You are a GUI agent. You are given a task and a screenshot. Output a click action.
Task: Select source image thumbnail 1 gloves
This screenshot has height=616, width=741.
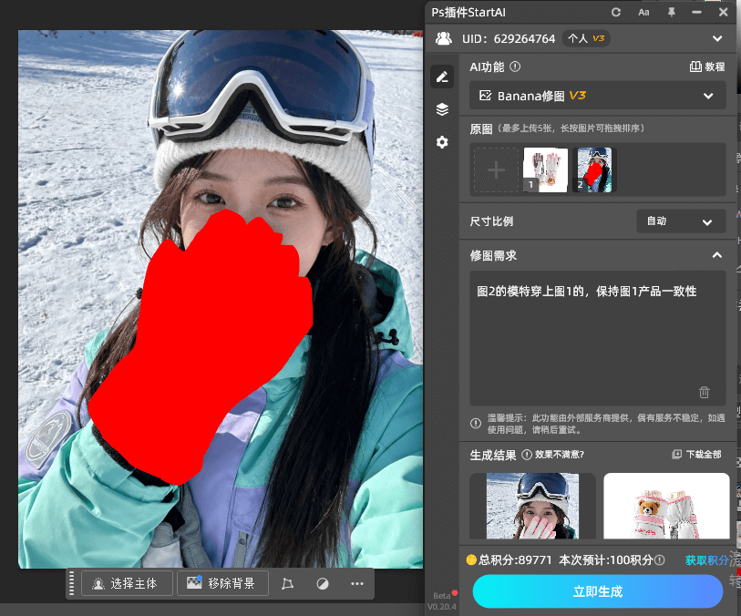point(545,170)
